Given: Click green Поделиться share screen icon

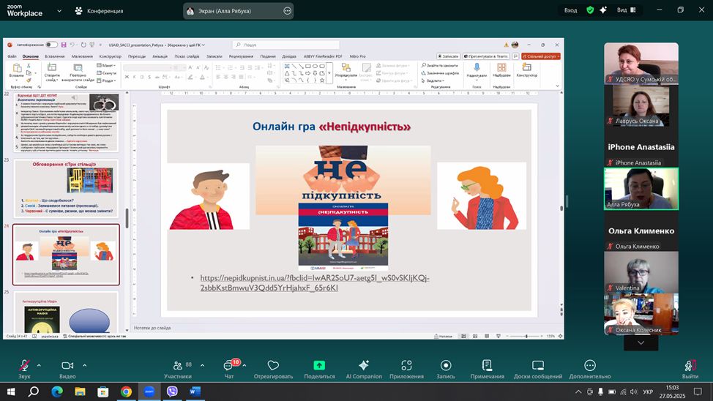Looking at the screenshot, I should pos(319,365).
